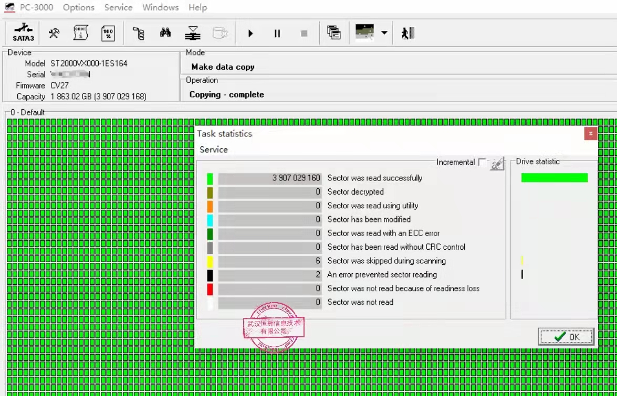Screen dimensions: 617x396
Task: Click the 'Sector was not read' label
Action: coord(360,302)
